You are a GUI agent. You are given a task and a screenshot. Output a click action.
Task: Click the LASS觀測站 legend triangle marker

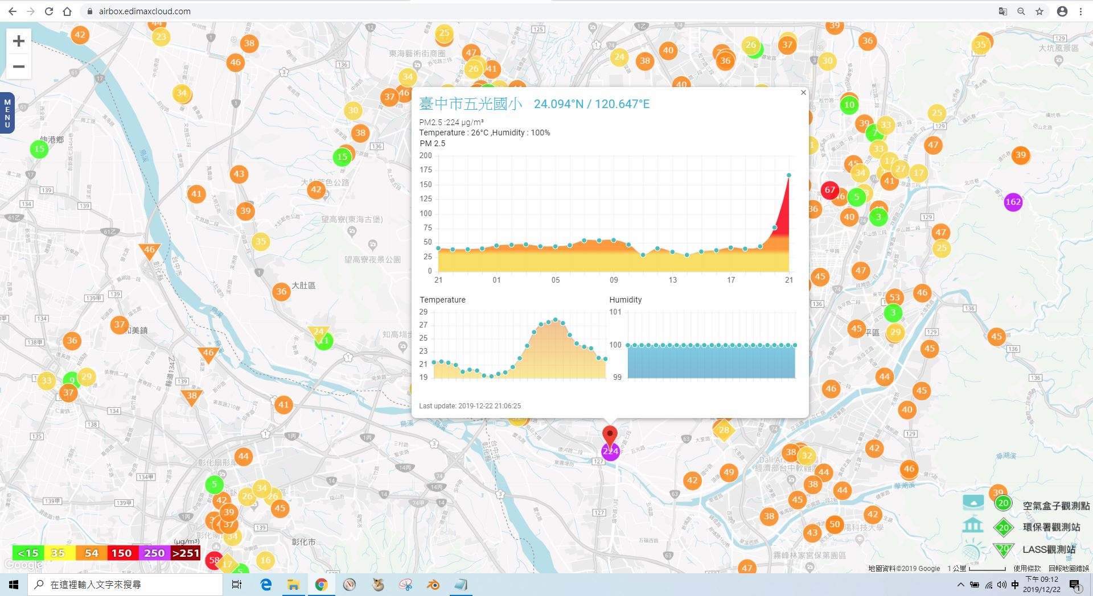(1003, 550)
